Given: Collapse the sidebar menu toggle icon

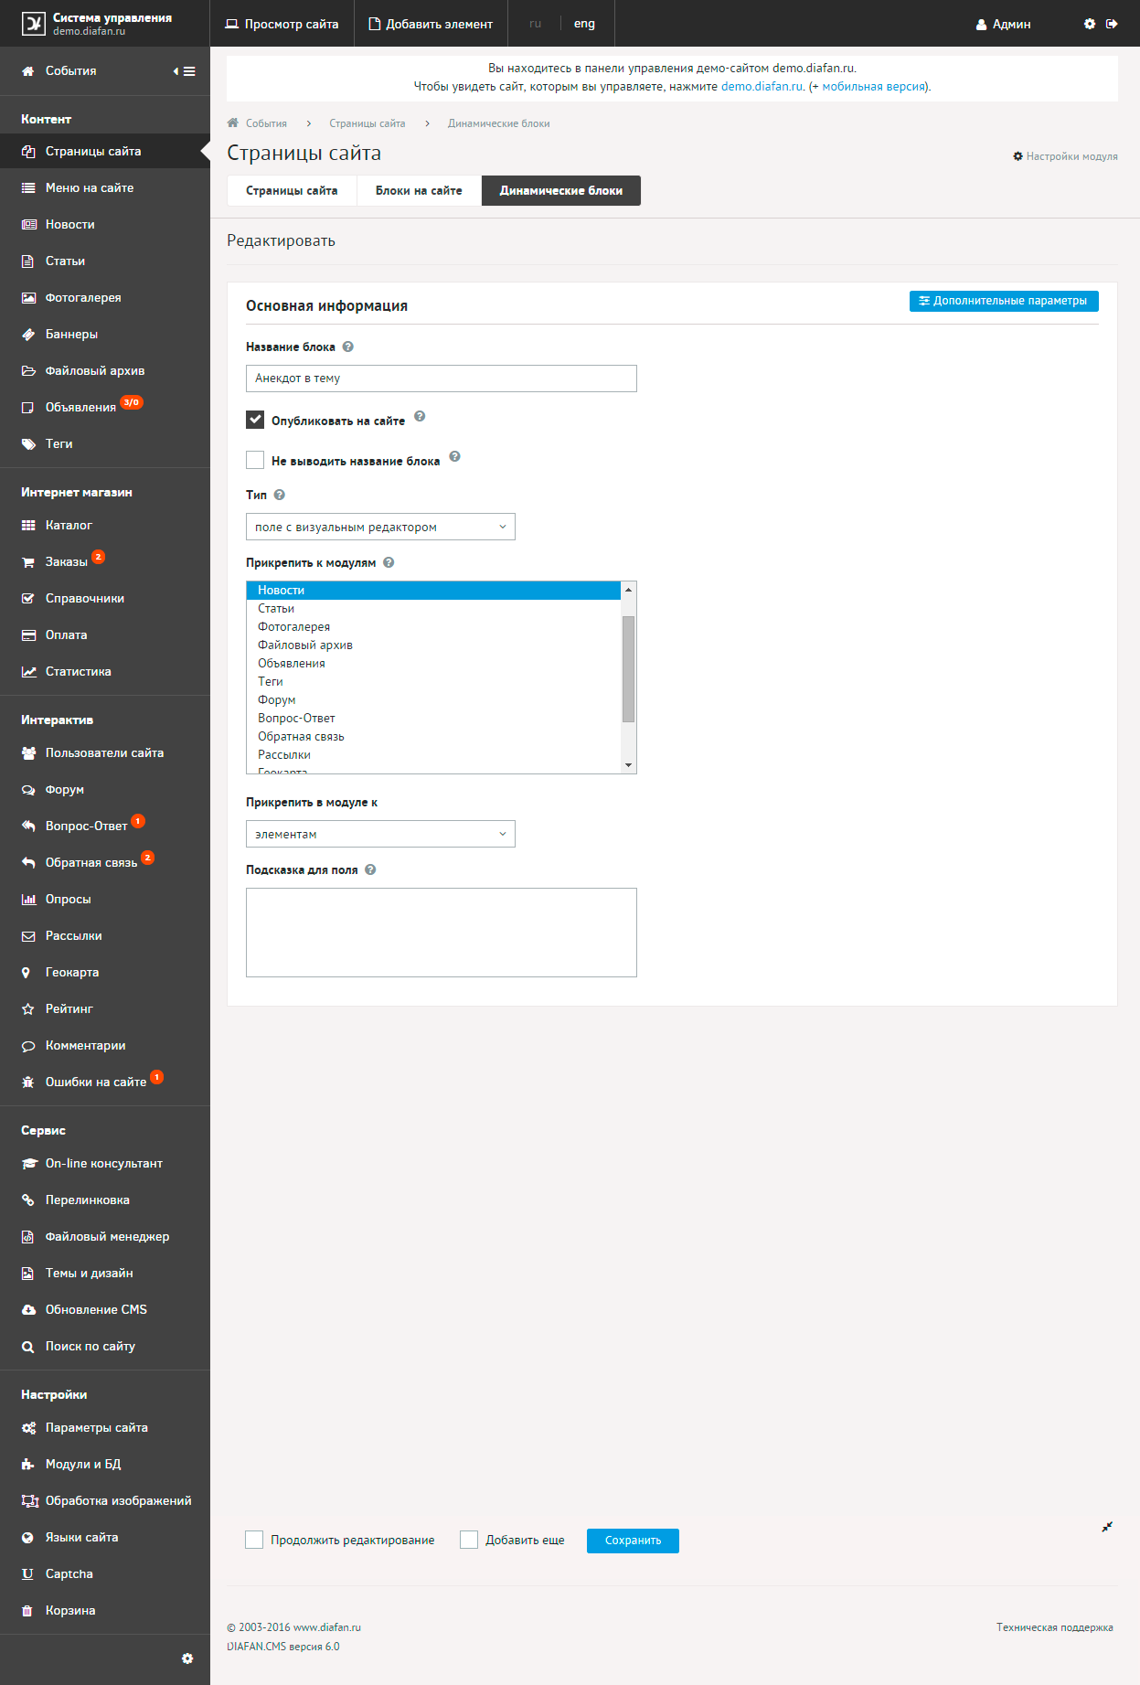Looking at the screenshot, I should [185, 71].
